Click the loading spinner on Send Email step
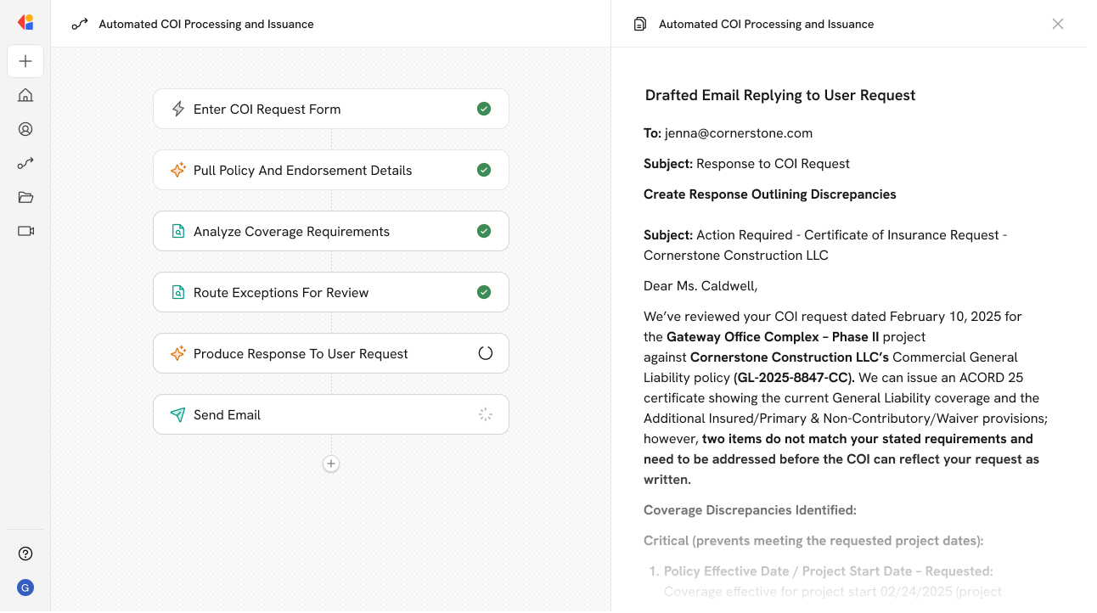Image resolution: width=1097 pixels, height=613 pixels. pos(485,414)
